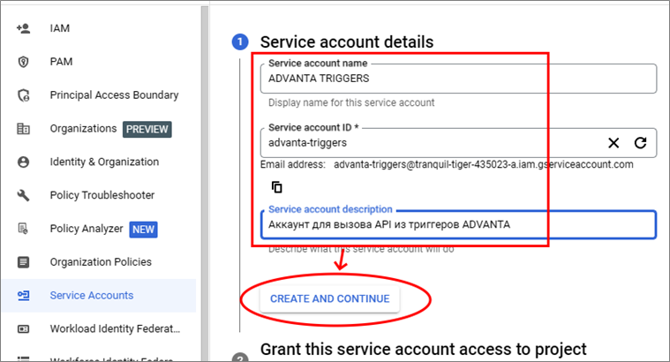Focus the Service account name field
This screenshot has height=362, width=670.
[x=458, y=79]
